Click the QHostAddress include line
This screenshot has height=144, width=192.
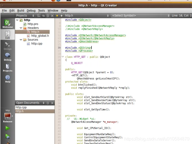pyautogui.click(x=82, y=41)
